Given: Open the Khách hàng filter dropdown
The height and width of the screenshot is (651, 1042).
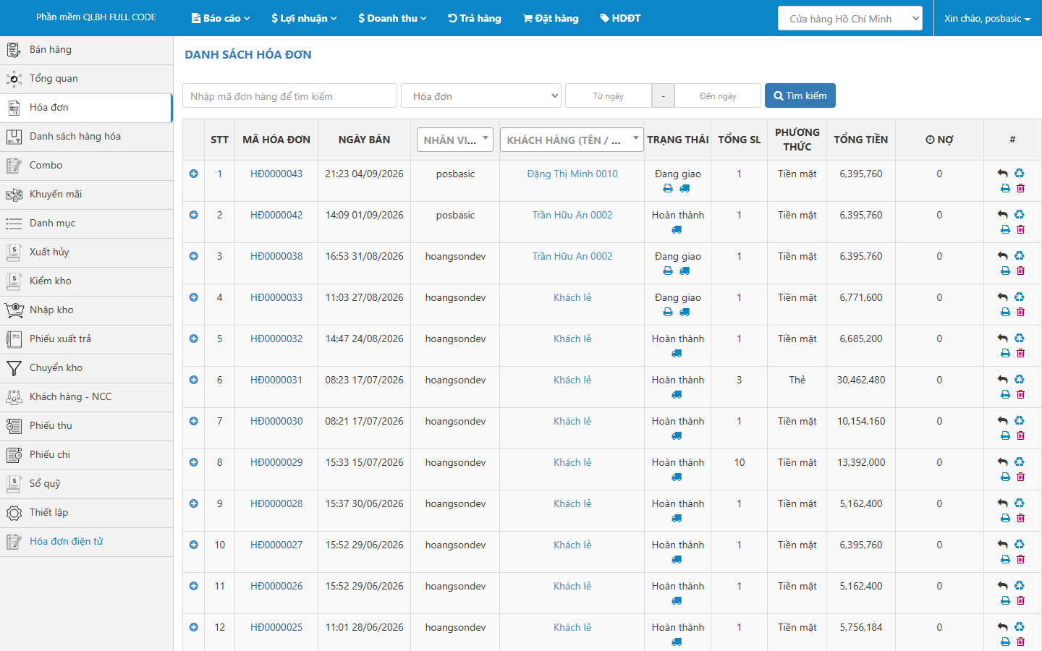Looking at the screenshot, I should point(572,140).
